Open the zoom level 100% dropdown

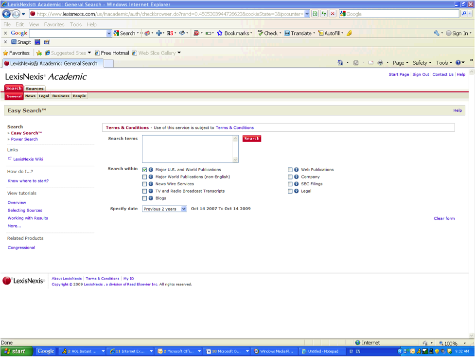465,343
